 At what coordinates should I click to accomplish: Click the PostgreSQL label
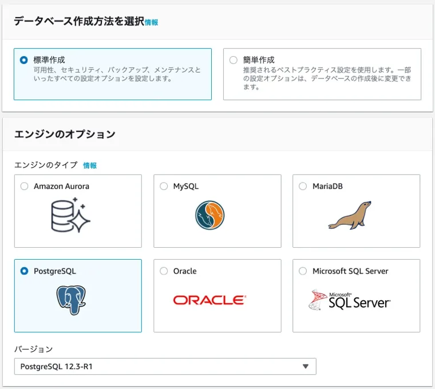coord(55,271)
